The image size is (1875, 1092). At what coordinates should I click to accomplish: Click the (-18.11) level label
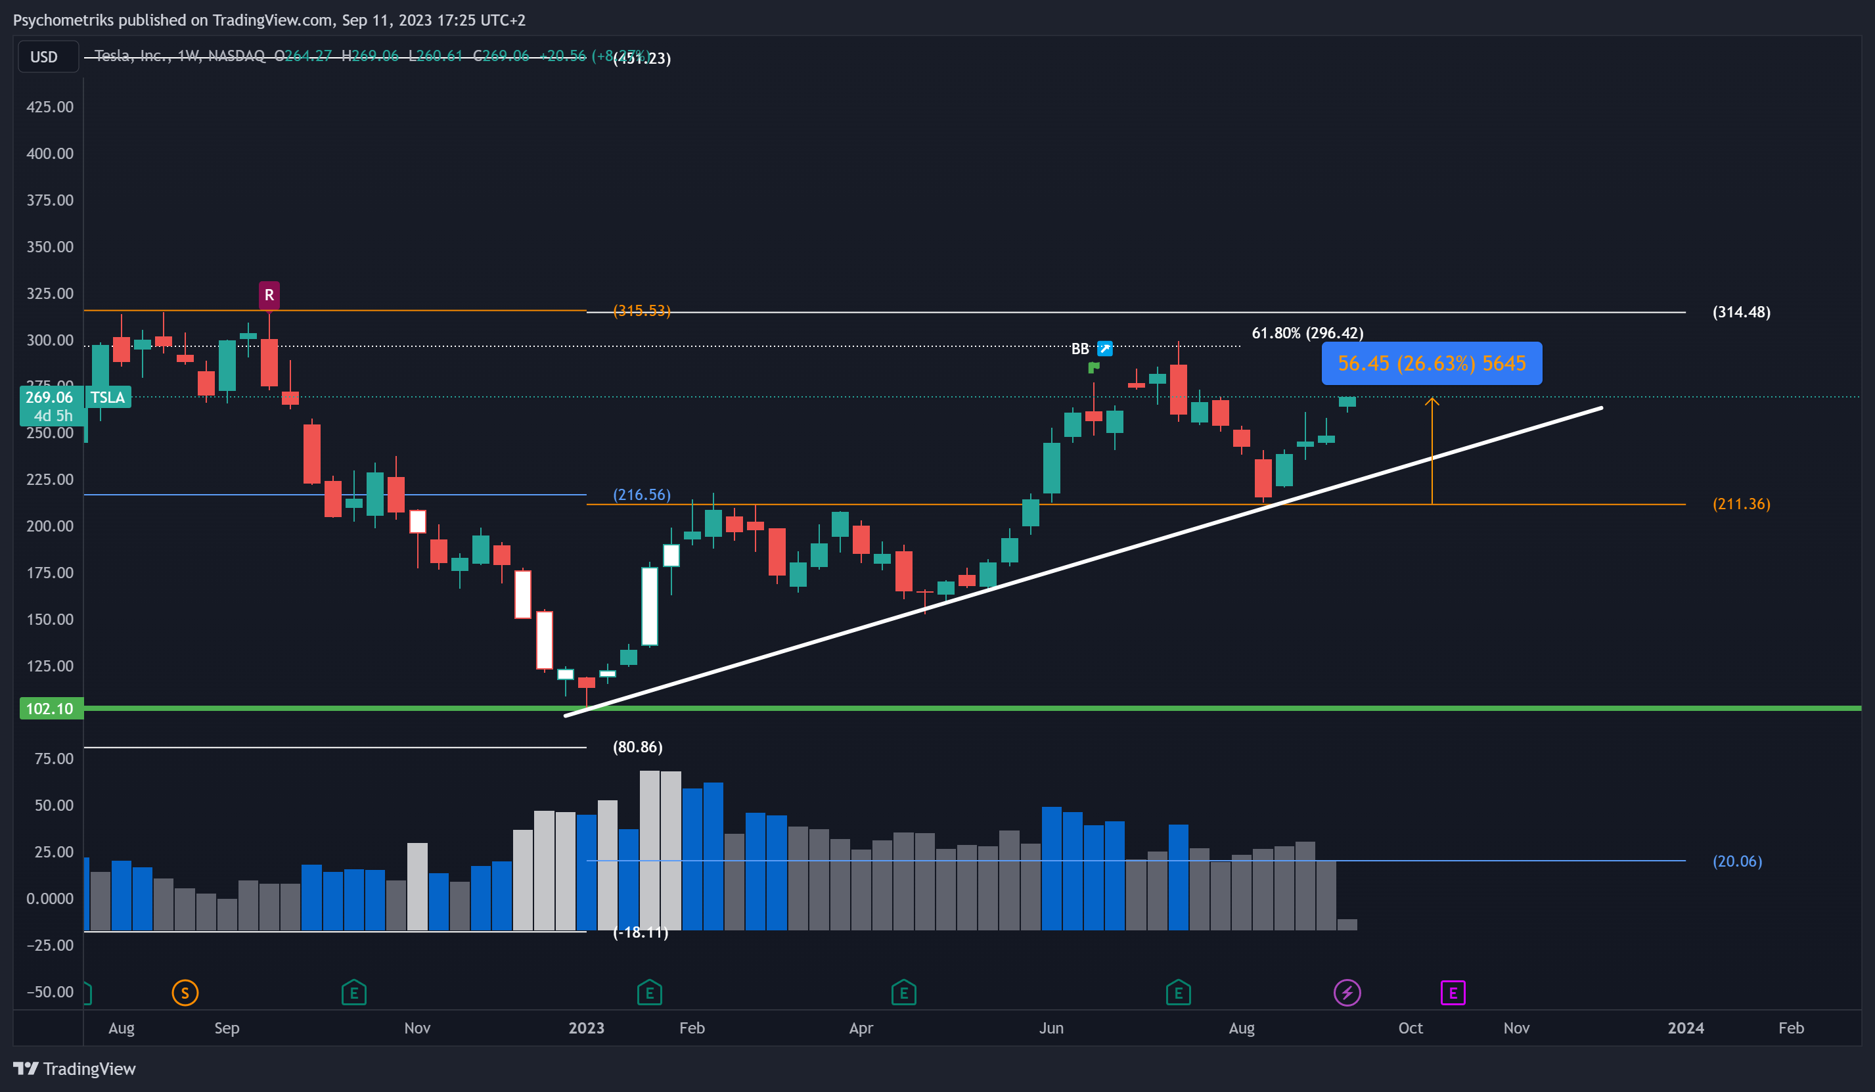[641, 932]
